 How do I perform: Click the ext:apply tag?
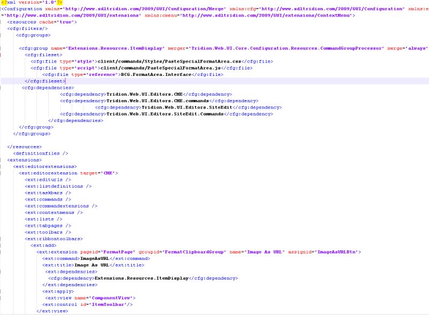pos(58,291)
